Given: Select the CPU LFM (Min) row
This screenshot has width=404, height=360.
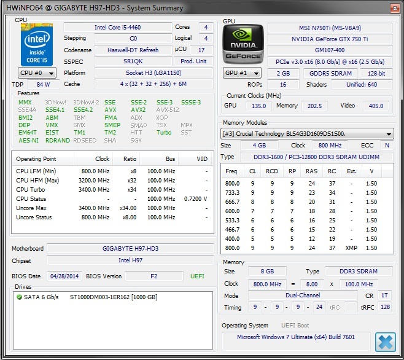Looking at the screenshot, I should point(112,171).
